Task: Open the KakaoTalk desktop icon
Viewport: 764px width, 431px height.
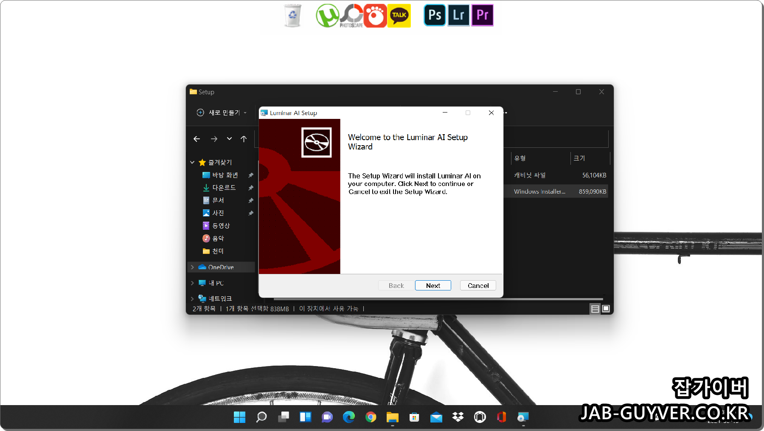Action: tap(399, 16)
